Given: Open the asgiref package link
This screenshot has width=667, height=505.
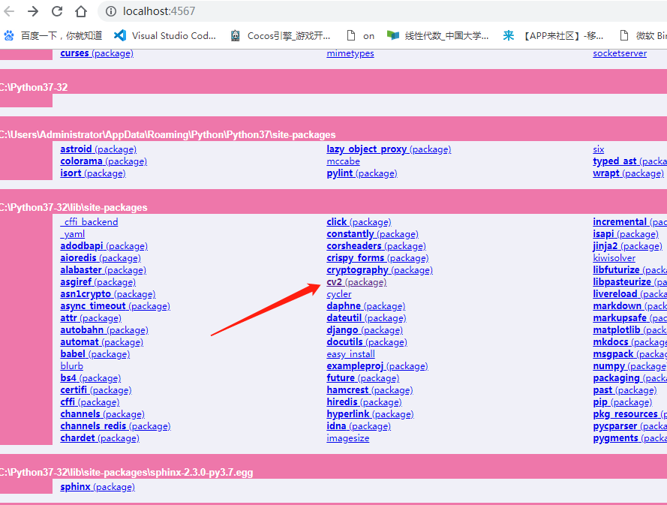Looking at the screenshot, I should click(98, 281).
